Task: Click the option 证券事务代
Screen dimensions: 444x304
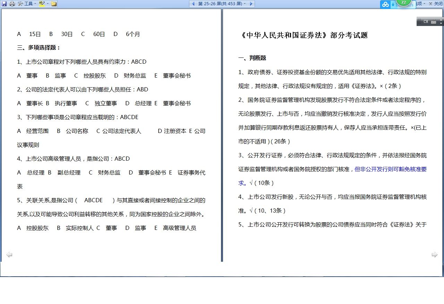Action: (191, 172)
